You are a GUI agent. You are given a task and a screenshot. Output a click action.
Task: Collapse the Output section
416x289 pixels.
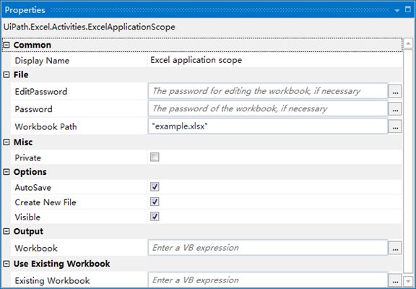6,231
